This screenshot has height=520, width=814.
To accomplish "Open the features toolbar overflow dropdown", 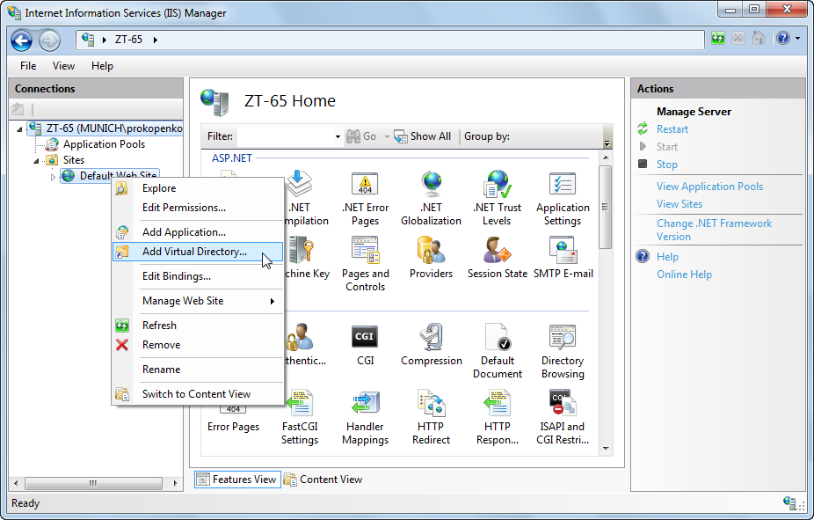I will coord(607,144).
